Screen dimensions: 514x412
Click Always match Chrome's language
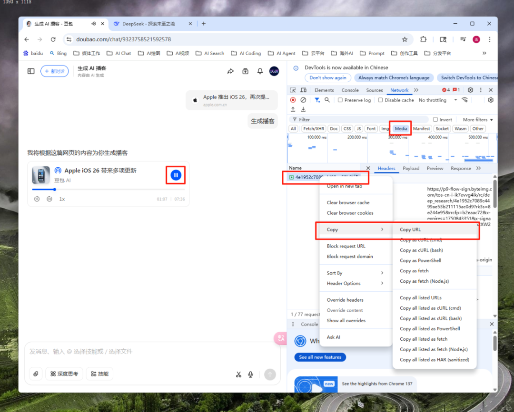[394, 78]
